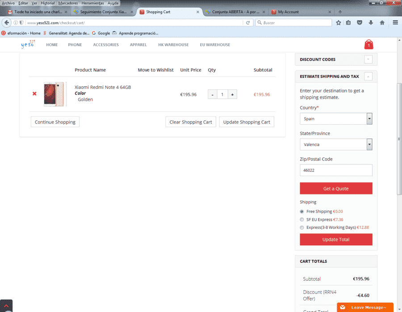Go back with the browser back arrow

click(x=7, y=23)
